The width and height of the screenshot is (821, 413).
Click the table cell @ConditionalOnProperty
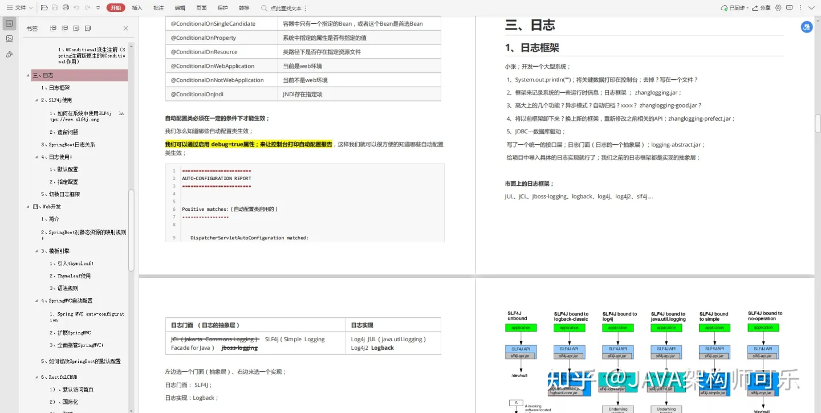(x=221, y=38)
